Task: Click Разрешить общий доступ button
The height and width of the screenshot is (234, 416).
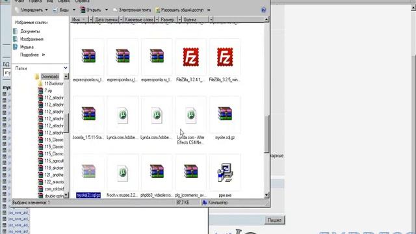Action: click(179, 10)
